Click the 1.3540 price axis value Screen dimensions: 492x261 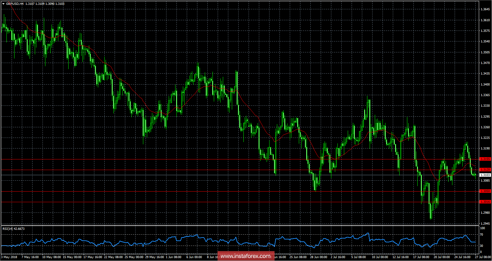click(x=485, y=41)
